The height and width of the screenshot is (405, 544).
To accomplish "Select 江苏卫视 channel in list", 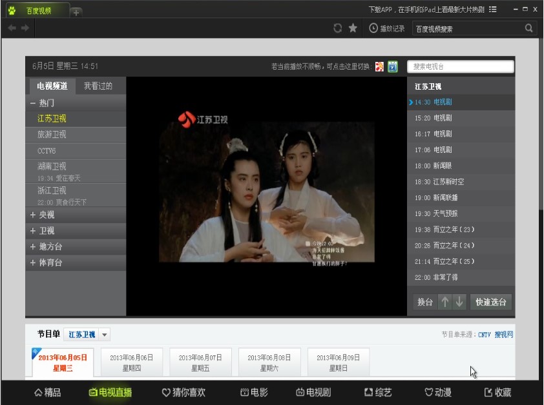I will tap(76, 119).
